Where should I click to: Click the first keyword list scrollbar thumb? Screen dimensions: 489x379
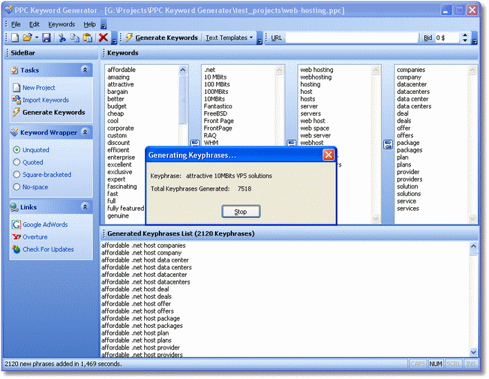pos(183,99)
